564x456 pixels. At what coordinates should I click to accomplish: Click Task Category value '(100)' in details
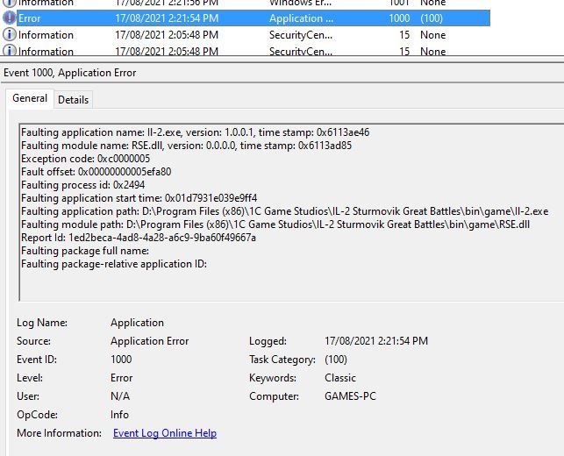tap(336, 360)
